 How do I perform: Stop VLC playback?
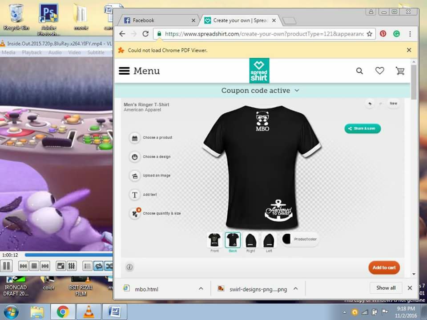pyautogui.click(x=34, y=266)
